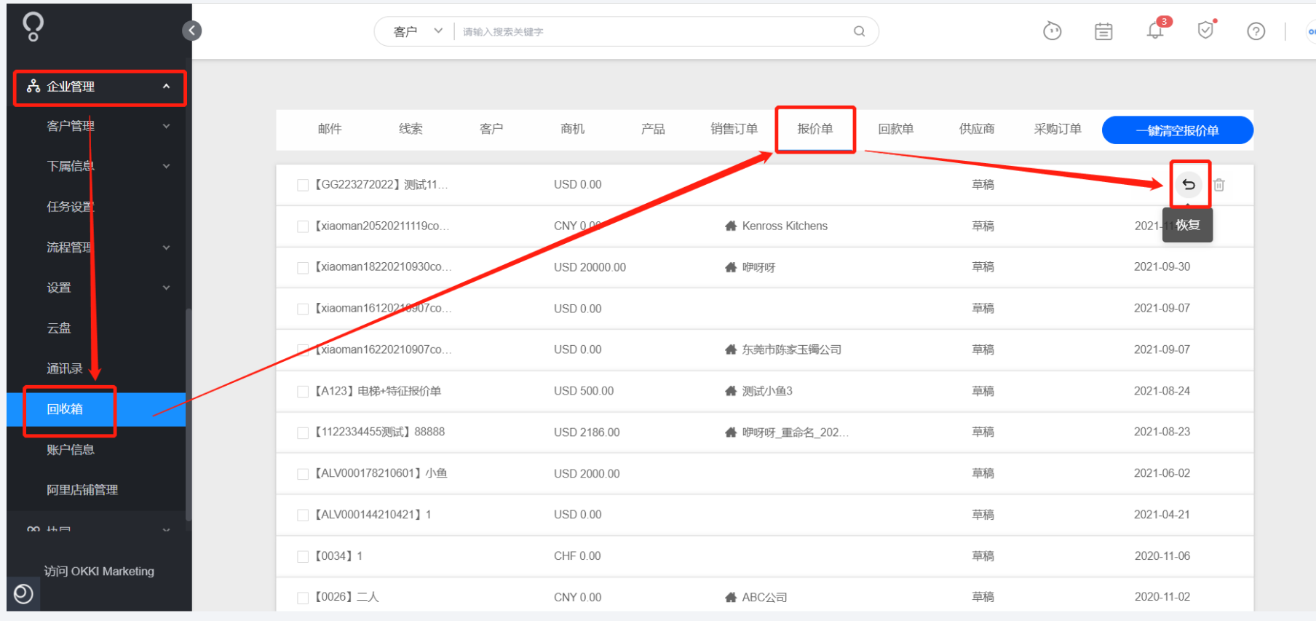Switch to the 客户 tab

[x=491, y=129]
